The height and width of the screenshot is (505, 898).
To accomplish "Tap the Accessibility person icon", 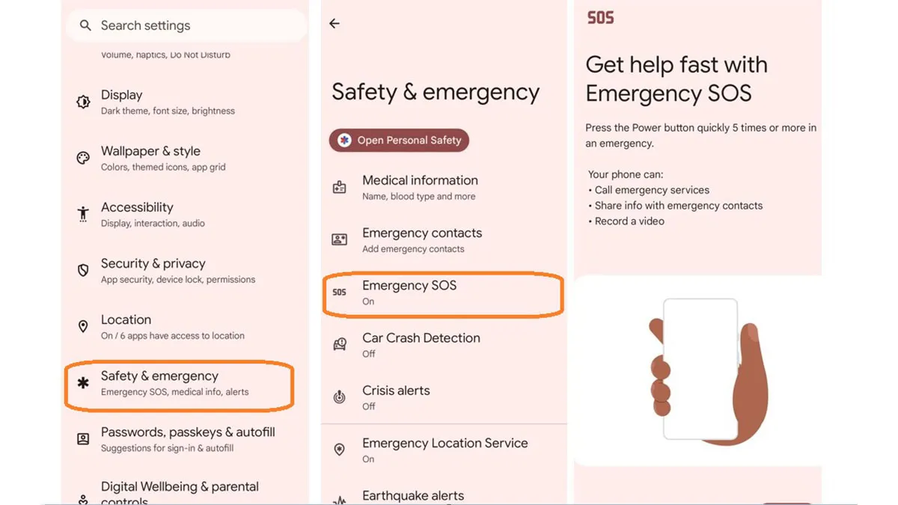I will (x=84, y=214).
